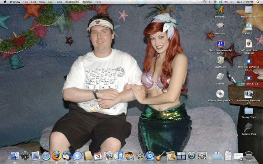
Task: Open Finder from the Dock
Action: [x=15, y=156]
